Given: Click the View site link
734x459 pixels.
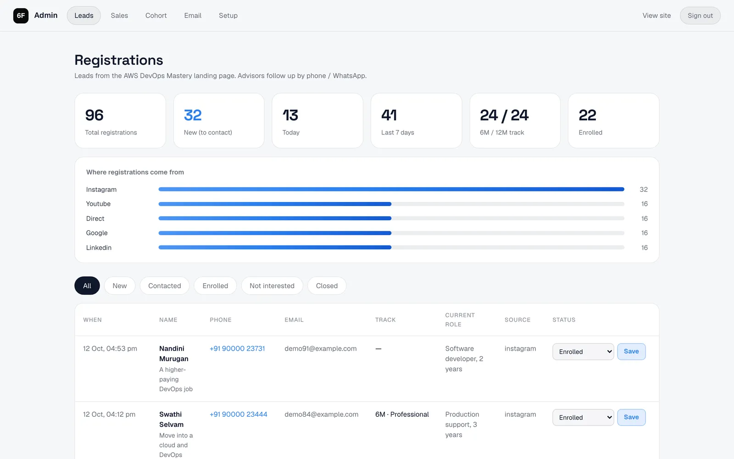Looking at the screenshot, I should [656, 16].
